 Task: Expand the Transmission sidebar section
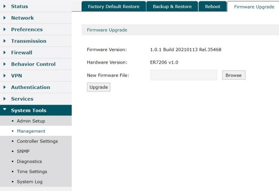(28, 41)
